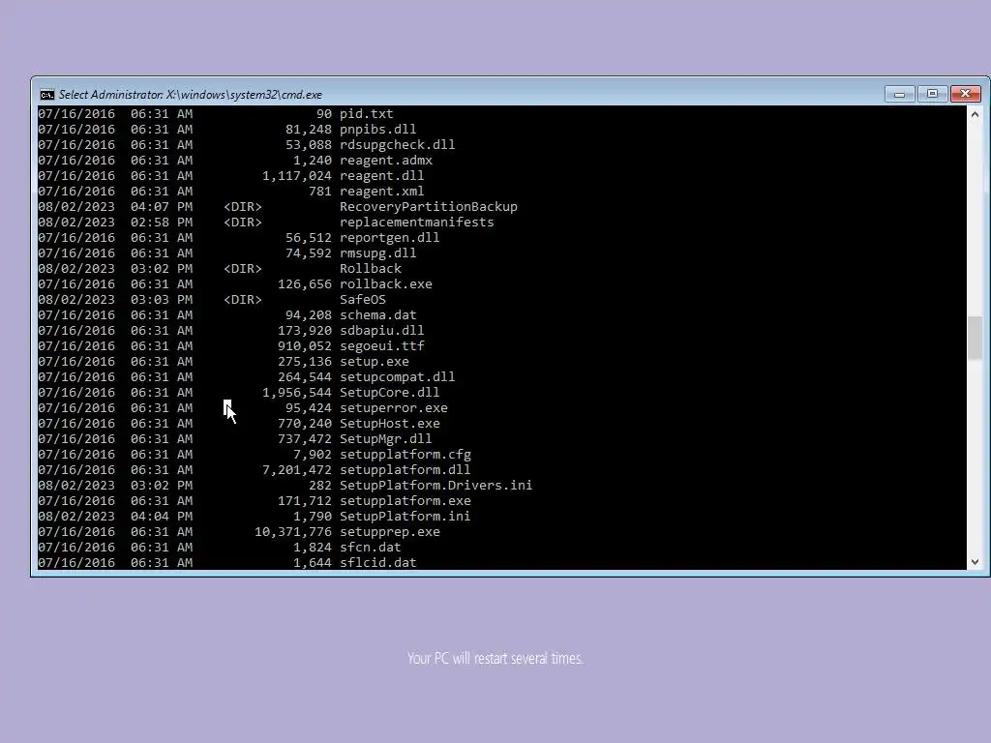Image resolution: width=991 pixels, height=743 pixels.
Task: Click the scrollbar up arrow
Action: pos(975,114)
